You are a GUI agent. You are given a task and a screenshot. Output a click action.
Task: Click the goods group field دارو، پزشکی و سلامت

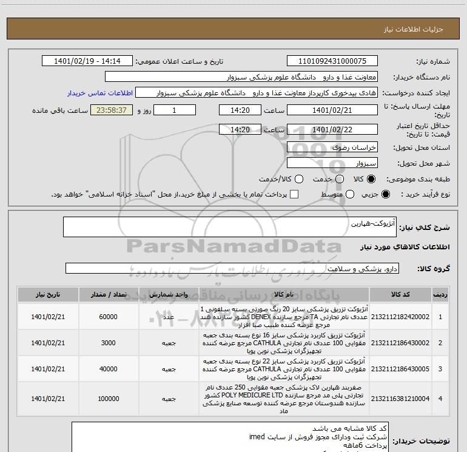[x=232, y=268]
